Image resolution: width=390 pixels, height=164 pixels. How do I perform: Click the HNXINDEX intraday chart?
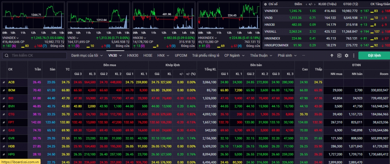tap(229, 16)
